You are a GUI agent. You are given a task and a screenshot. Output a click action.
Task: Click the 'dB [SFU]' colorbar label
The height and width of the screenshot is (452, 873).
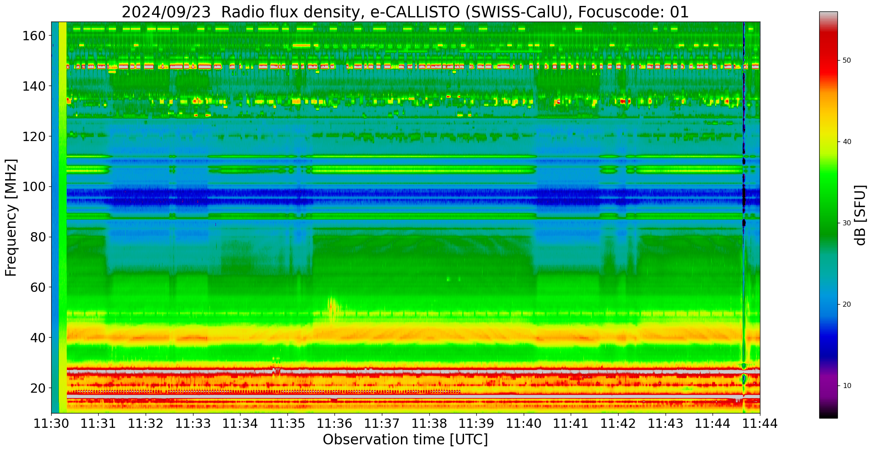(x=860, y=215)
